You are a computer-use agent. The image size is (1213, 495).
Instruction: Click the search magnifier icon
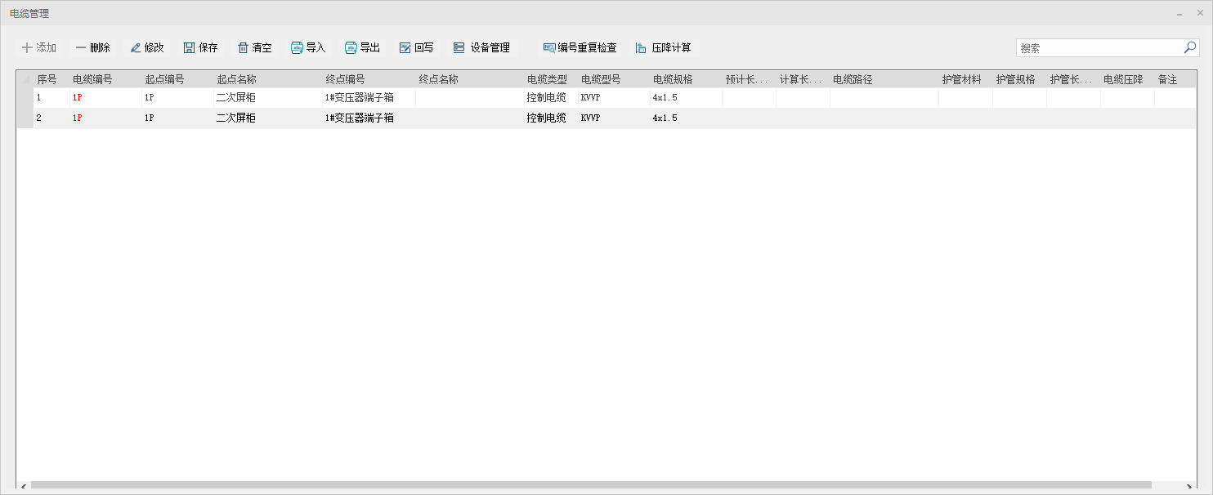point(1190,47)
